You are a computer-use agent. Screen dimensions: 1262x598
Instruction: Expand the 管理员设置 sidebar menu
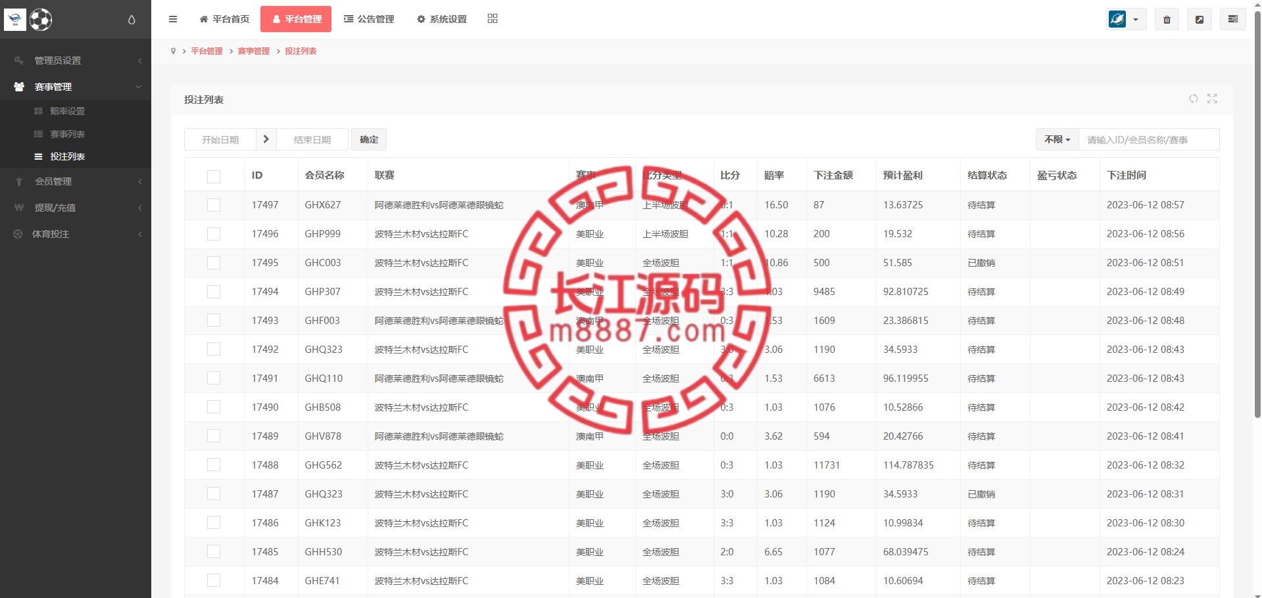point(76,60)
